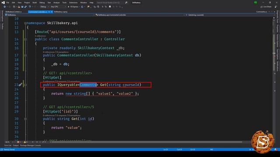Click the red error count indicator

(x=18, y=142)
